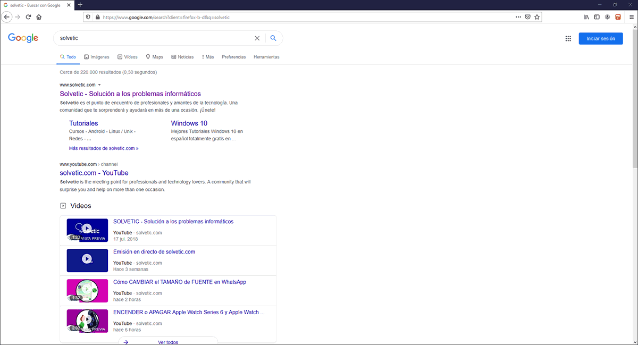Switch to the Imágenes tab

[97, 57]
